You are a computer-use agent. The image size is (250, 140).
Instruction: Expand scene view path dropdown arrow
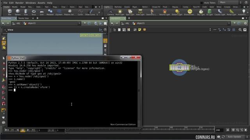point(79,23)
